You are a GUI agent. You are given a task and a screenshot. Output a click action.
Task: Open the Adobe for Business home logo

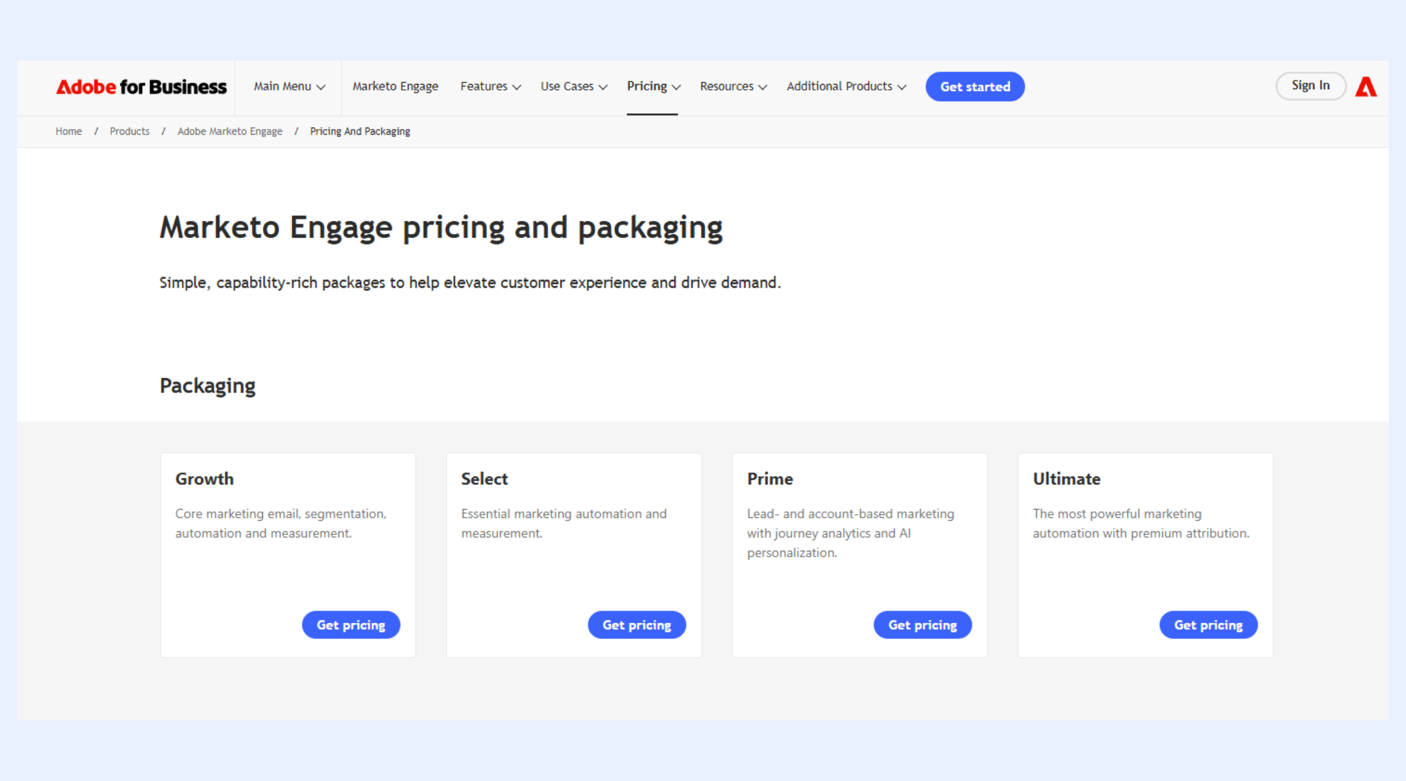coord(141,87)
